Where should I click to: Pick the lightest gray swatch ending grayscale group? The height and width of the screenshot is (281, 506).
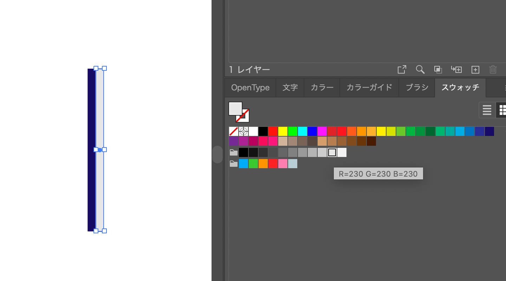pyautogui.click(x=342, y=152)
